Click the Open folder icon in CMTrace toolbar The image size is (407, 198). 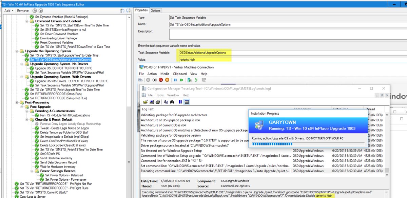[x=146, y=102]
